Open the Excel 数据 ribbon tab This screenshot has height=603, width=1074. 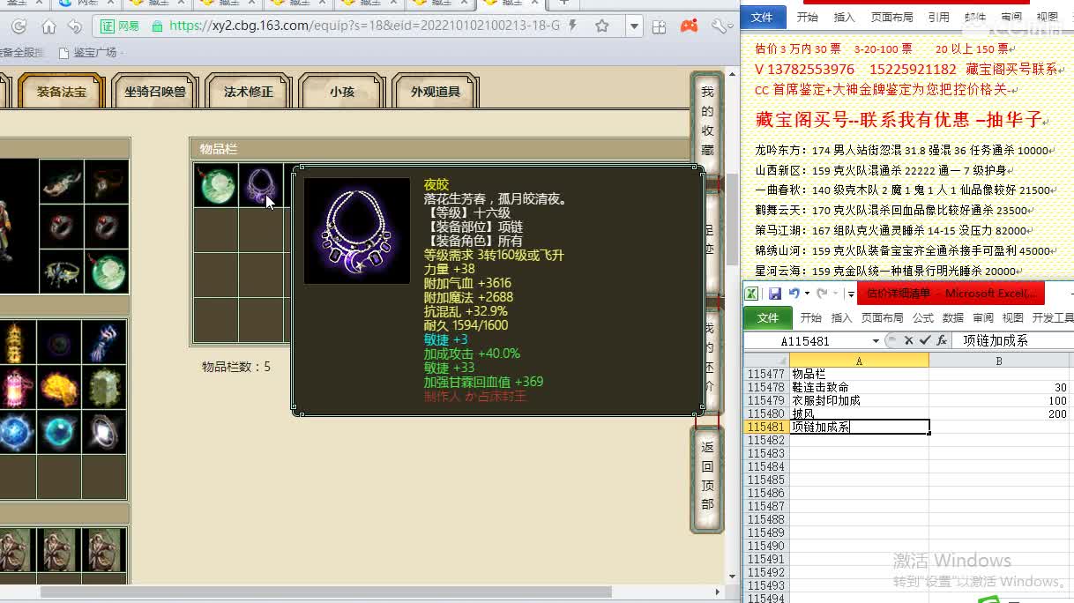pos(953,317)
